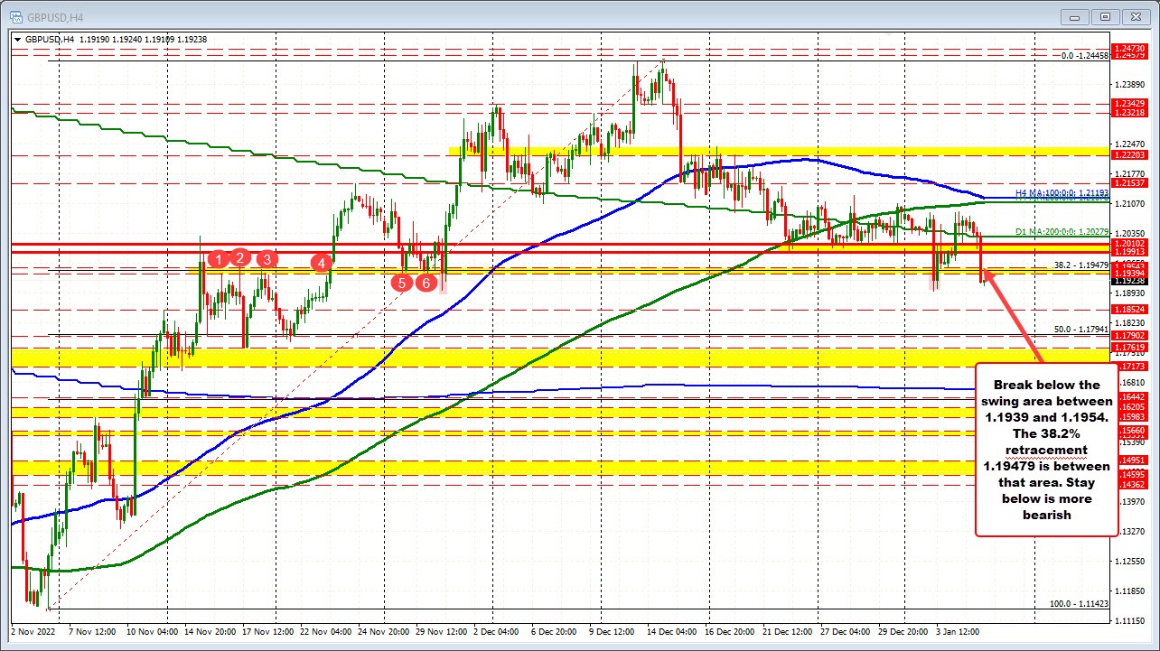Click the red price tag 1.24730
1160x651 pixels.
(1130, 48)
